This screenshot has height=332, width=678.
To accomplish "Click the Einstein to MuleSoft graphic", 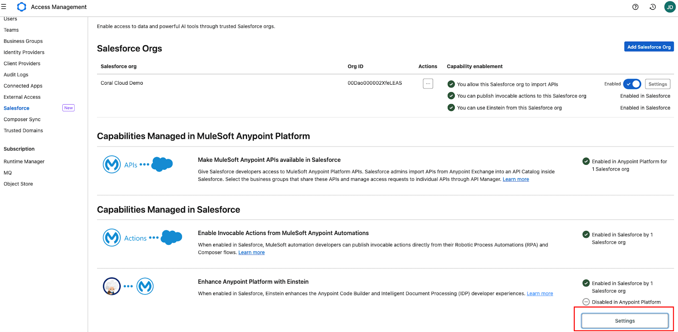I will coord(128,286).
